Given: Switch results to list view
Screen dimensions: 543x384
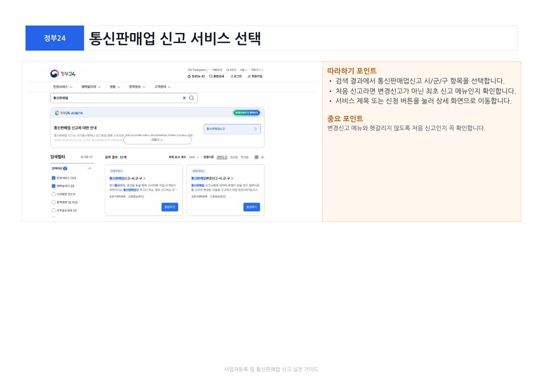Looking at the screenshot, I should [x=263, y=157].
